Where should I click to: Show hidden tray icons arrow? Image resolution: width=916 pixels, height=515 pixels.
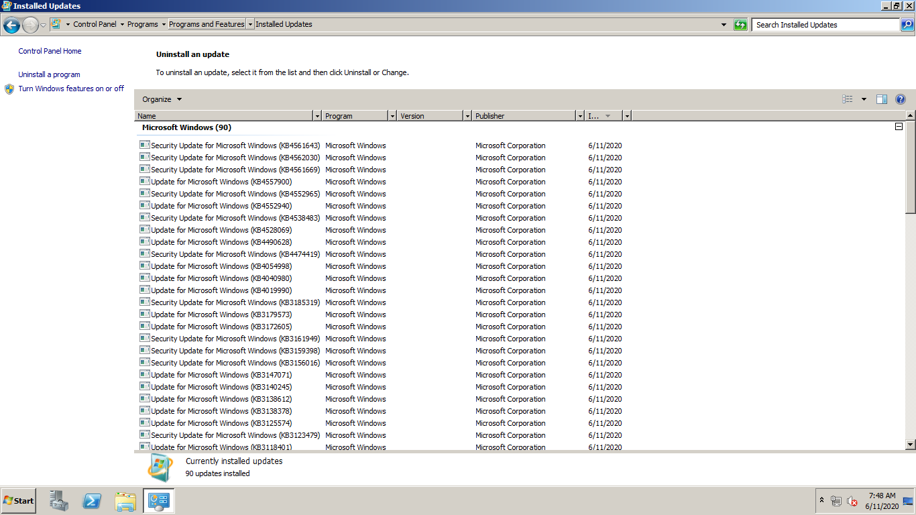pos(821,501)
